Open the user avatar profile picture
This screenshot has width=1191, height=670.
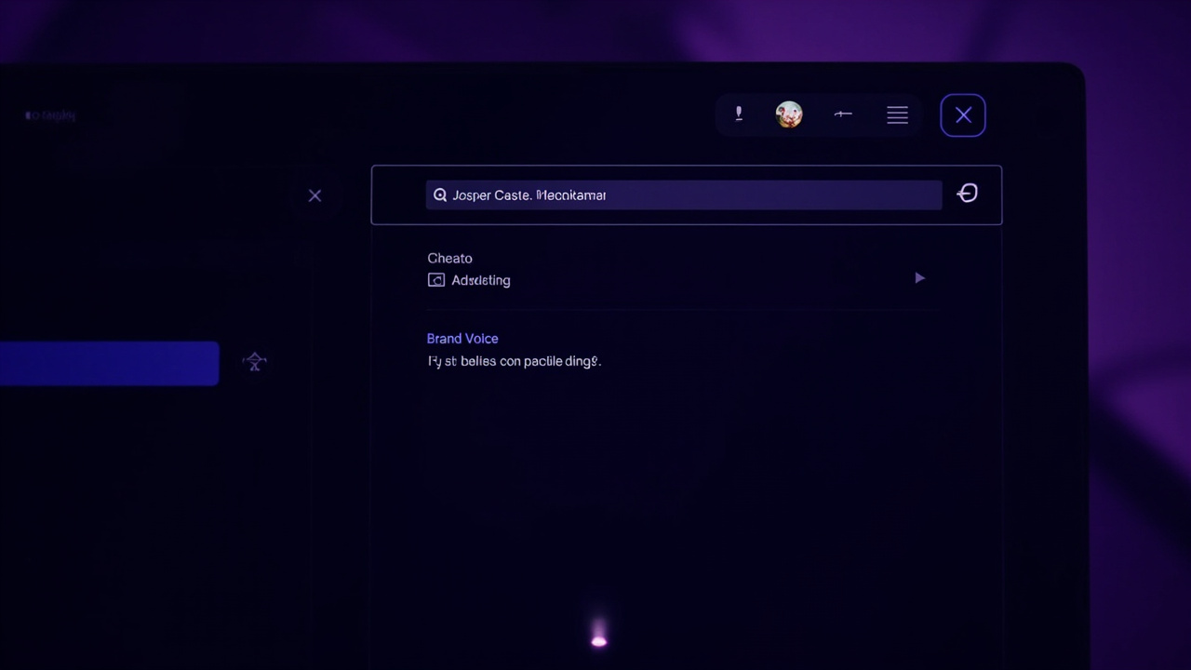789,114
